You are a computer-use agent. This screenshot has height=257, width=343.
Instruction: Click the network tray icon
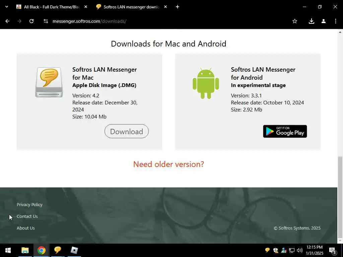pos(292,250)
